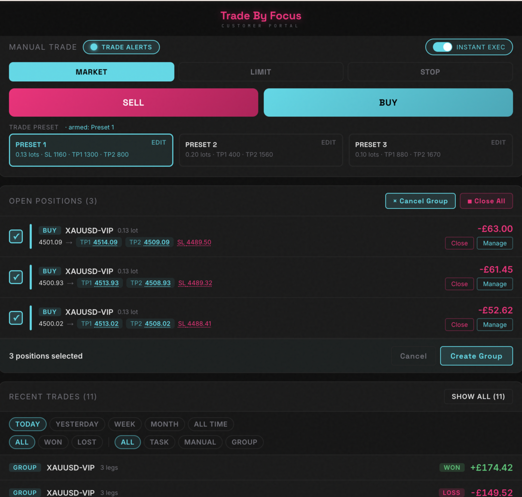Cancel the 3 positions selection
The image size is (522, 497).
pos(413,356)
